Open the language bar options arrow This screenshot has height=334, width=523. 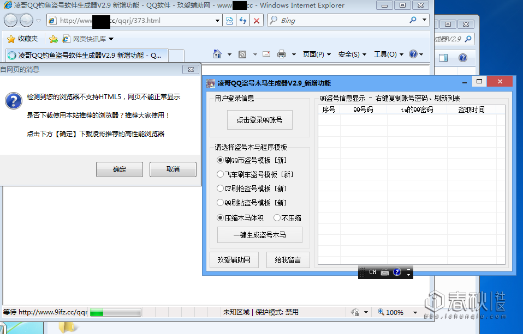(x=408, y=275)
